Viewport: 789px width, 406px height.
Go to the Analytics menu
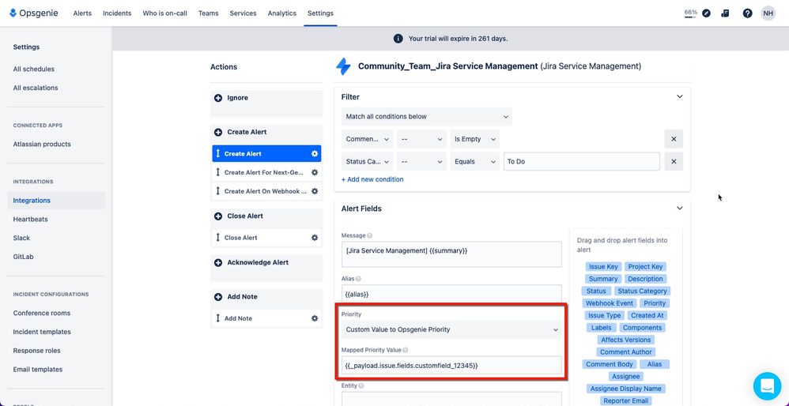point(281,13)
